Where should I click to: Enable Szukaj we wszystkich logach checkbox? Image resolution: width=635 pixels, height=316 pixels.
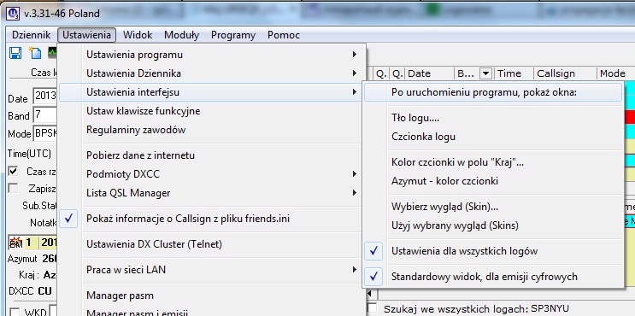click(x=372, y=308)
